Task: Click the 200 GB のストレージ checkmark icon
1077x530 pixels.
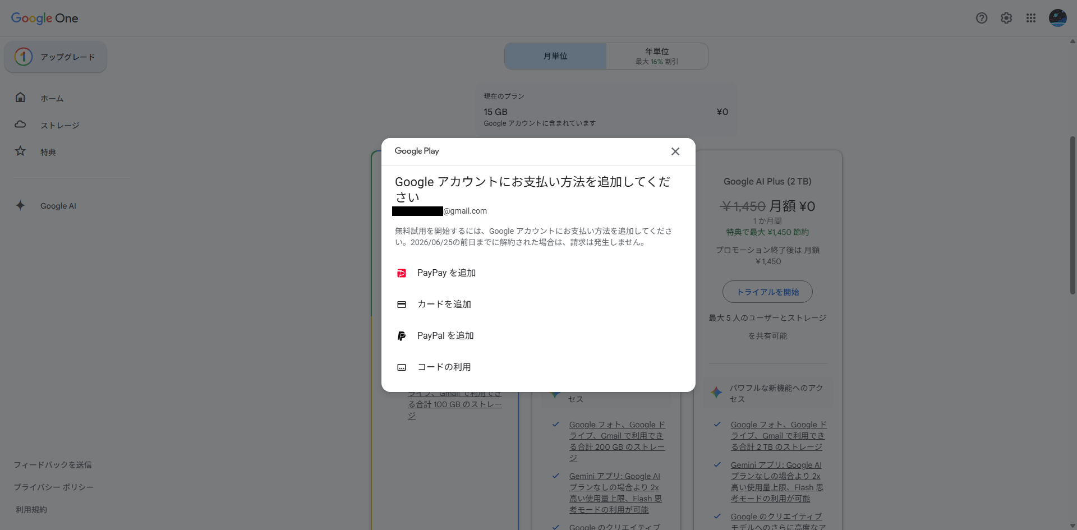Action: click(x=555, y=425)
